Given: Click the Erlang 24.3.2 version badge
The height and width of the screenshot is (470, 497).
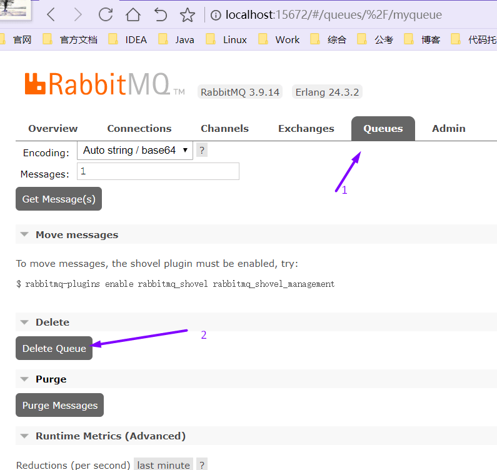Looking at the screenshot, I should (327, 92).
